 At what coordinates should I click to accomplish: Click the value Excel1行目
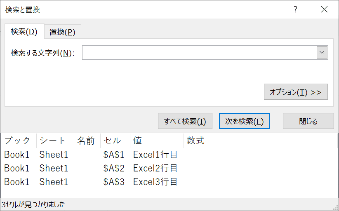(x=155, y=155)
